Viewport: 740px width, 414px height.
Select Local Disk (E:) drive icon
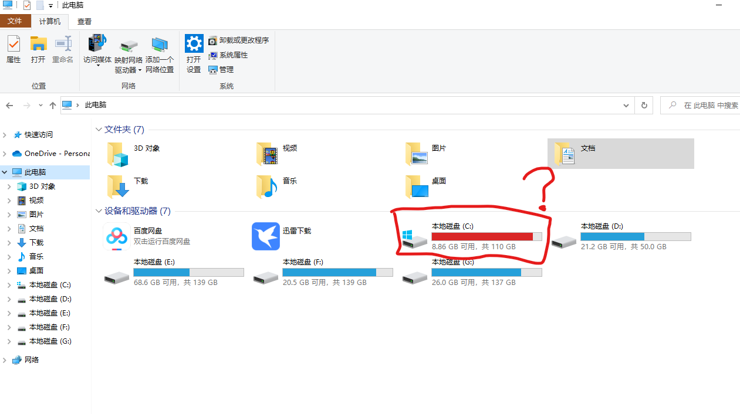click(117, 277)
